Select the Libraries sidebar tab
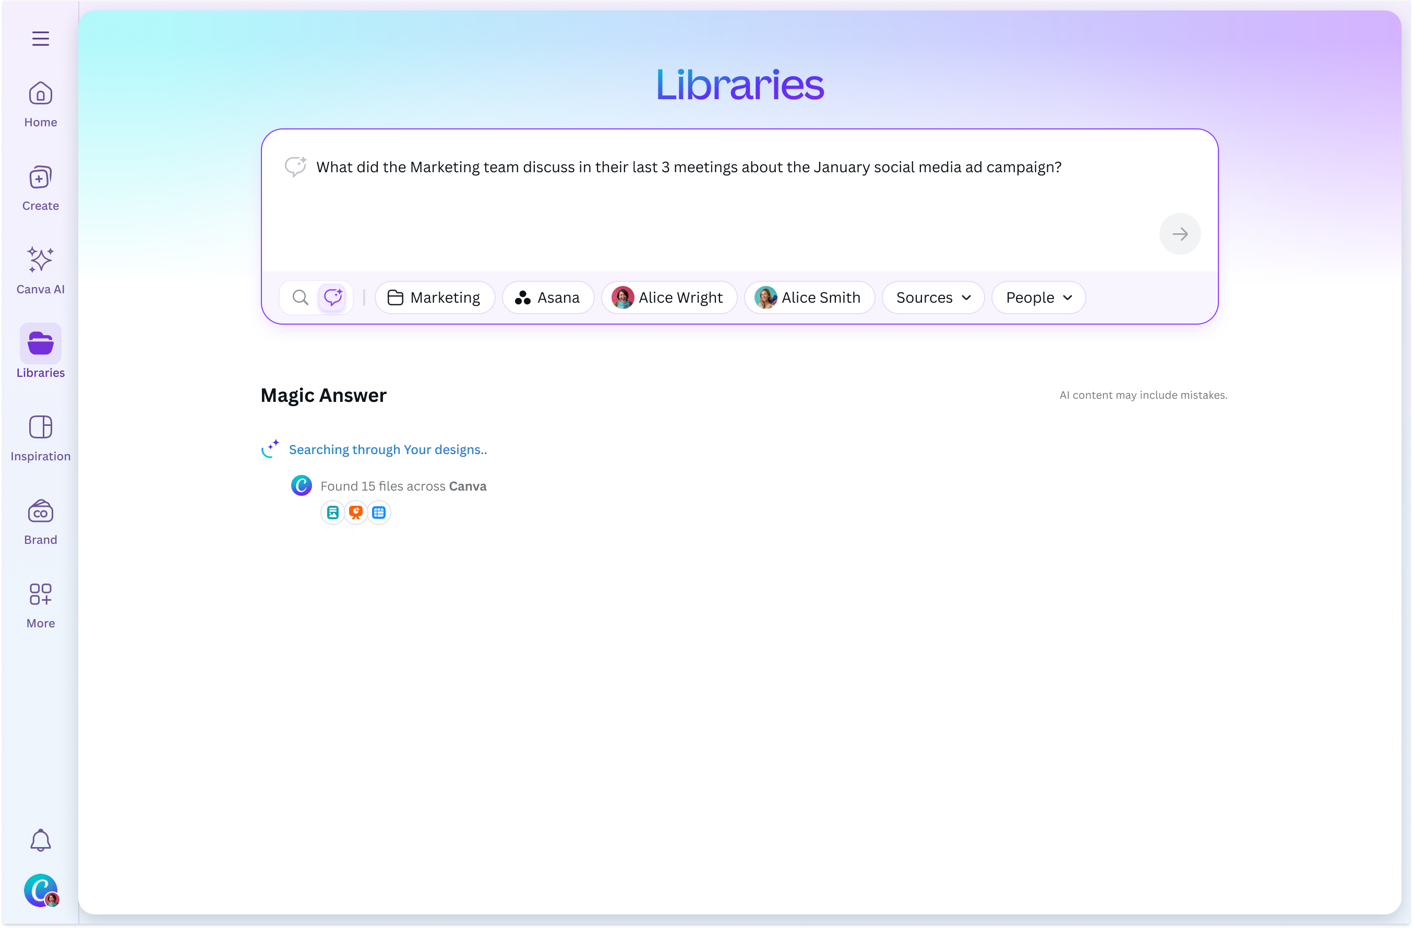This screenshot has width=1413, height=929. (40, 353)
